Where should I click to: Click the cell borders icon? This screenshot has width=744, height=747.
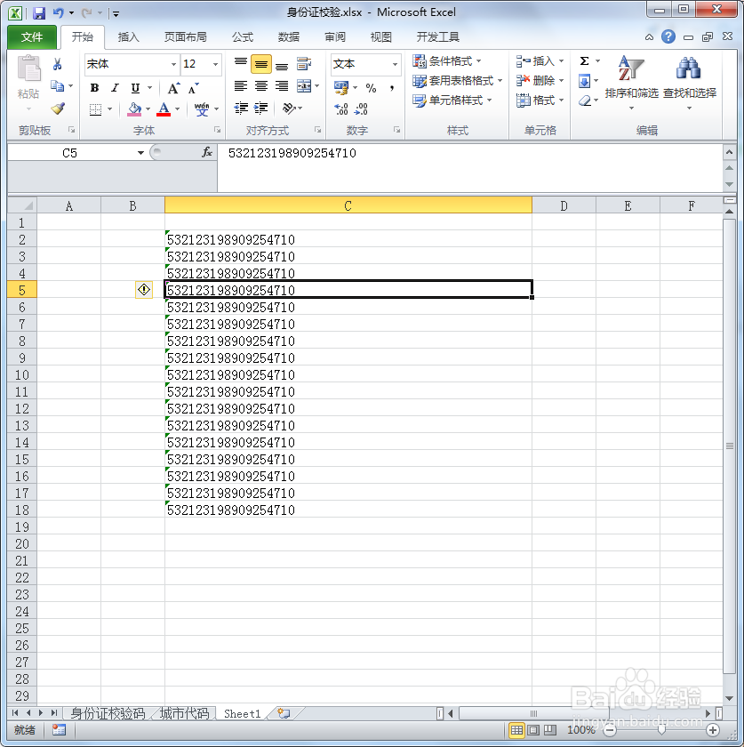96,109
